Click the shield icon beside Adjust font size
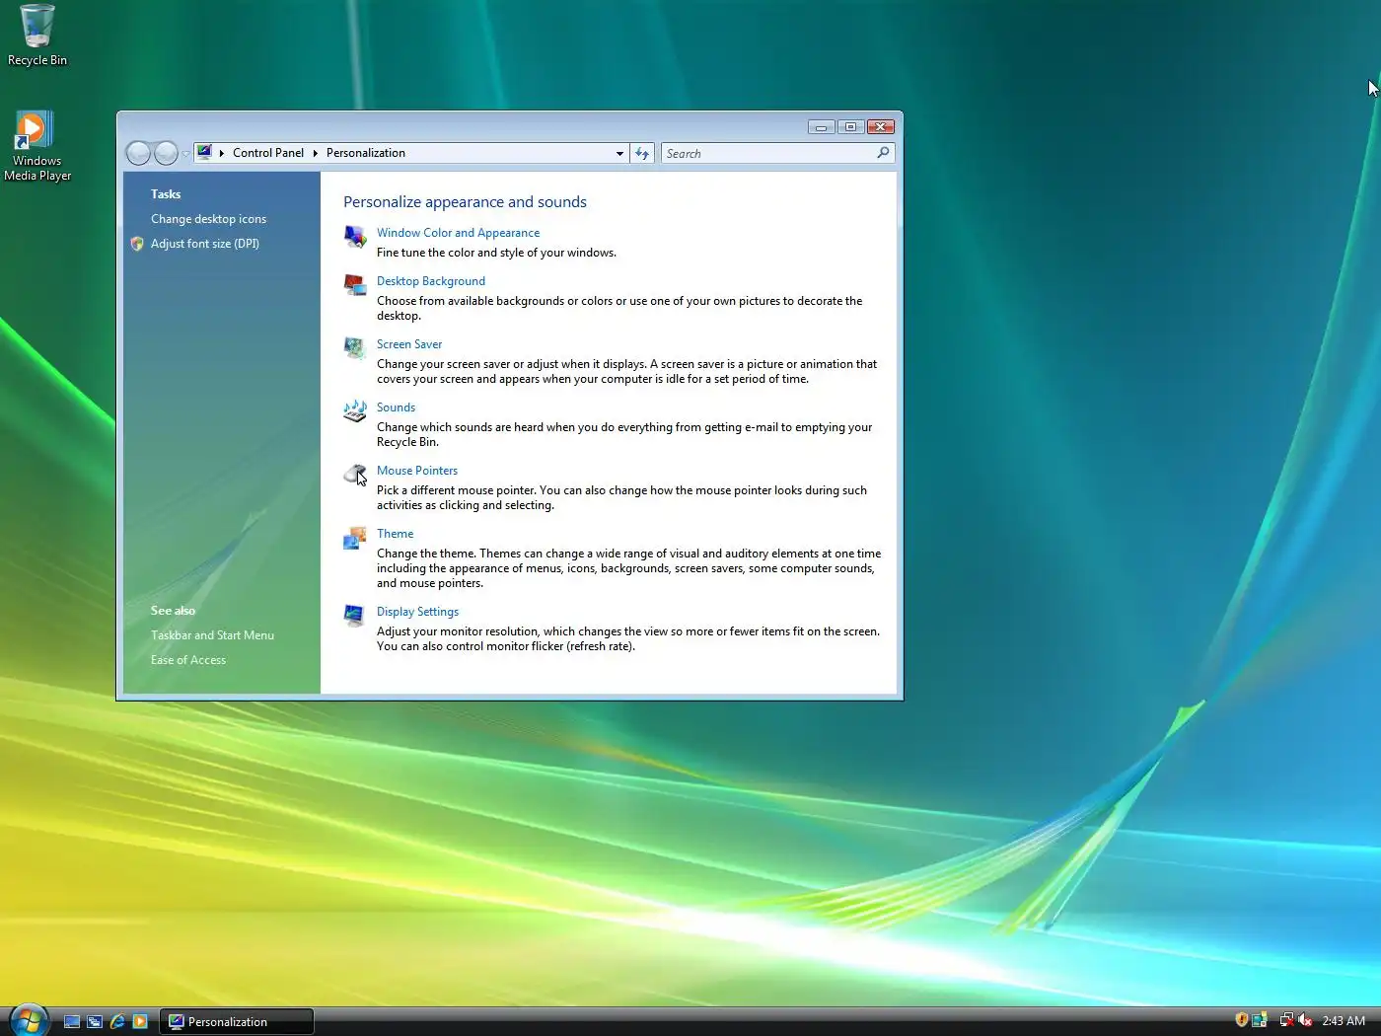1381x1036 pixels. click(137, 244)
